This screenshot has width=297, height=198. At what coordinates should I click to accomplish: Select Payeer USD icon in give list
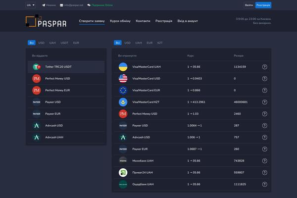pos(37,102)
